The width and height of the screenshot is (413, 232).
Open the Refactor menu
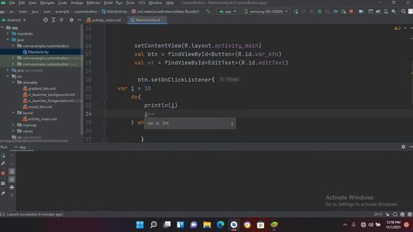[x=93, y=3]
